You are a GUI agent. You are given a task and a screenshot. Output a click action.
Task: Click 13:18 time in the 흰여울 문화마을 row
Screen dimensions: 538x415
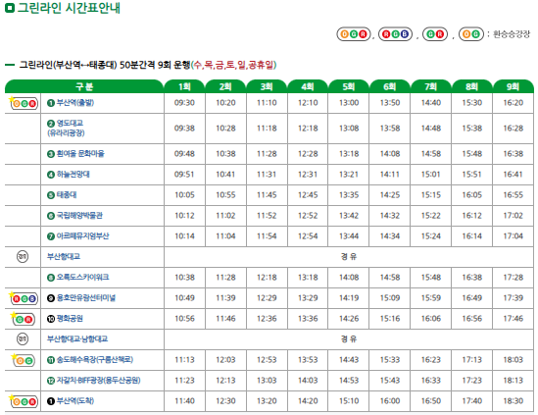pyautogui.click(x=349, y=154)
